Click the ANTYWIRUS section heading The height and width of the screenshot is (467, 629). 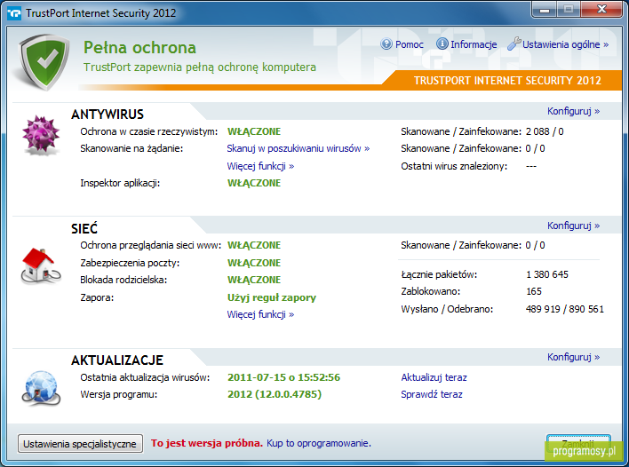(107, 115)
